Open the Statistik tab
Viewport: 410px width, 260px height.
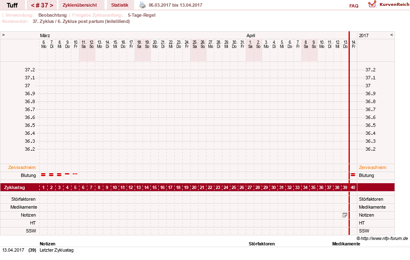click(120, 5)
